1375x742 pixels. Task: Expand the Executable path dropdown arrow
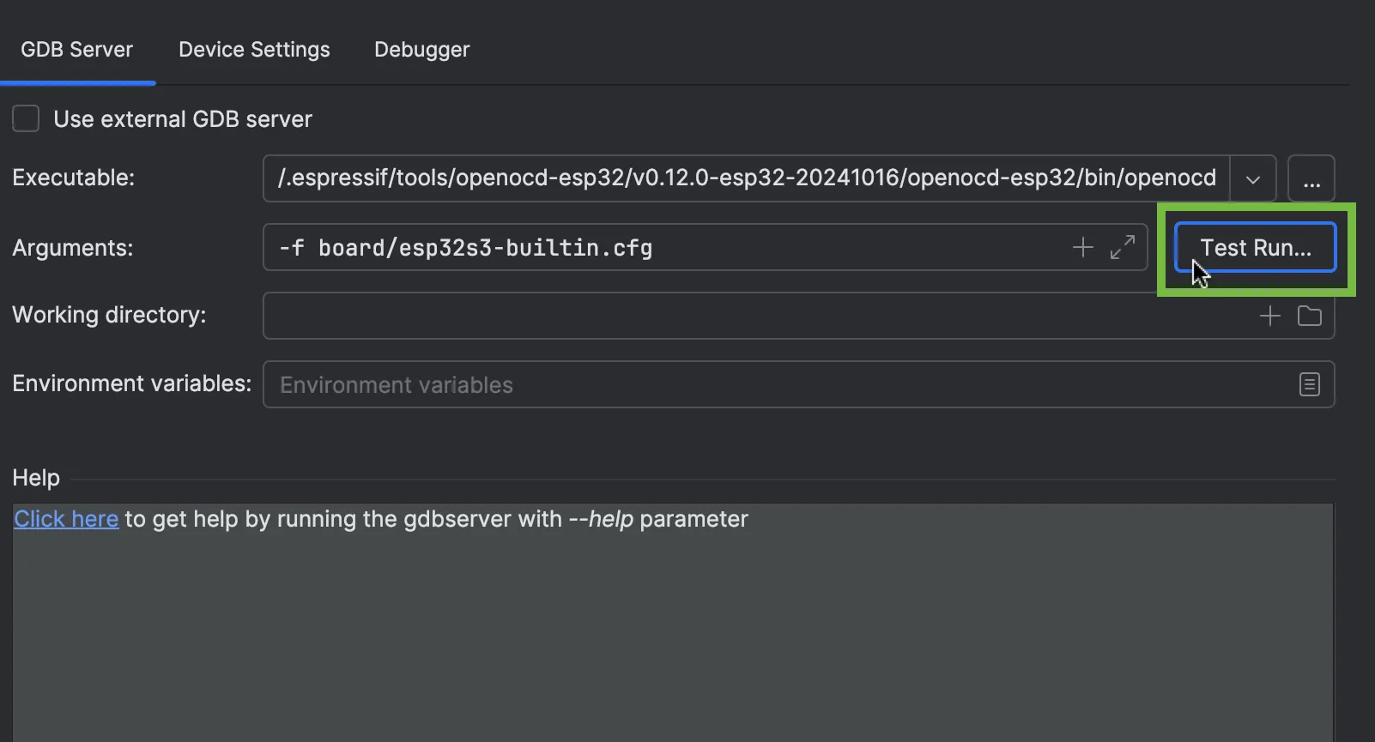[1252, 178]
